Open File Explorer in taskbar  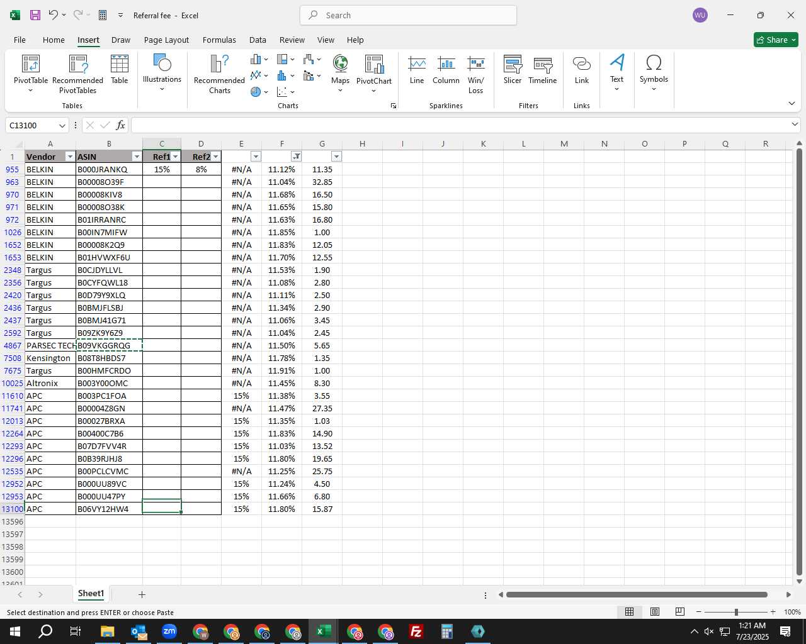pyautogui.click(x=108, y=631)
